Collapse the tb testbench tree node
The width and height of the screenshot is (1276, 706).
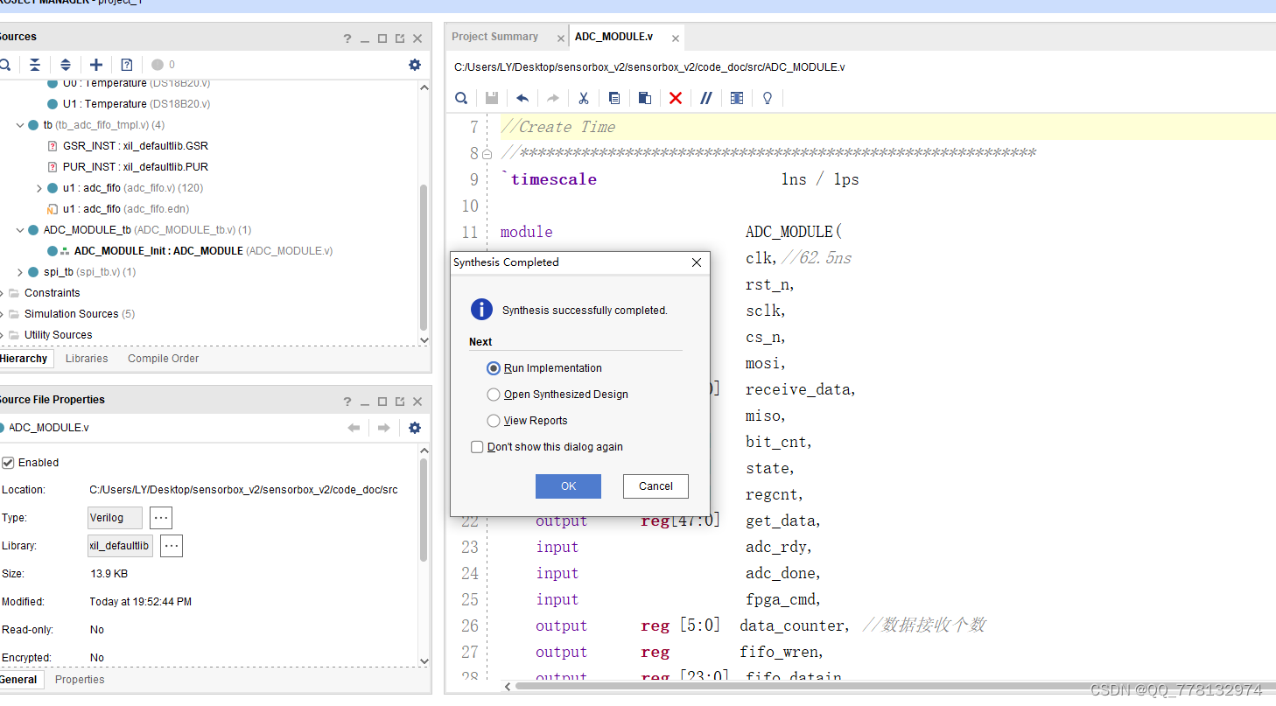20,124
